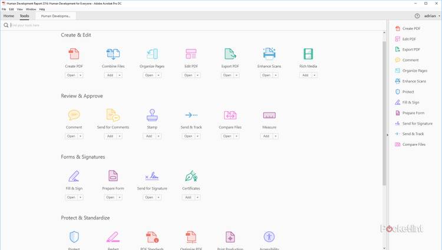Open Comment shortcut in right pane
The width and height of the screenshot is (442, 250).
(x=407, y=60)
